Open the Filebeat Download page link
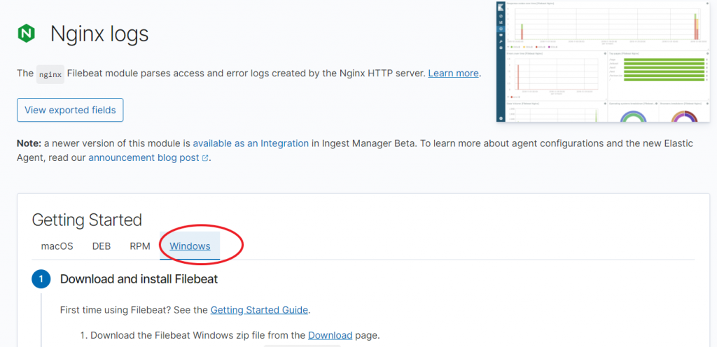Screen dimensions: 717x347 coord(330,336)
